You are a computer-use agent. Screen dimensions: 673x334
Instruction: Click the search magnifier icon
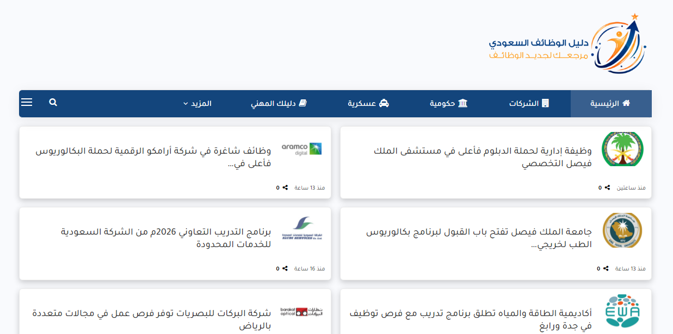click(53, 102)
